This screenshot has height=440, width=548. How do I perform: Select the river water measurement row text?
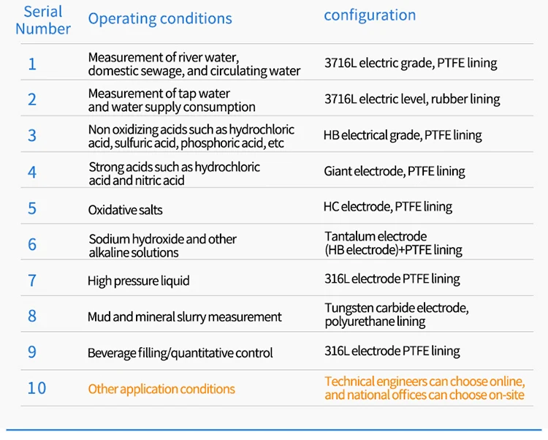[x=194, y=64]
